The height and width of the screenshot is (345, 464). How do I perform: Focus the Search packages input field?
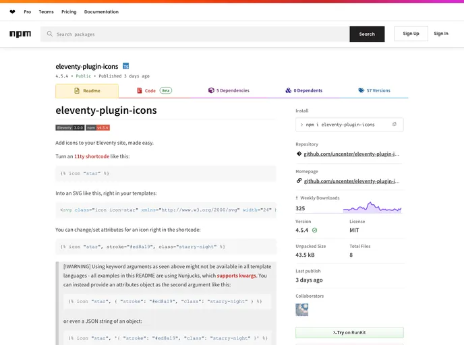(195, 34)
